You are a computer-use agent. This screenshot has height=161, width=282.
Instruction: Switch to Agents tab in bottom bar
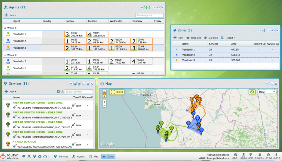(78, 156)
